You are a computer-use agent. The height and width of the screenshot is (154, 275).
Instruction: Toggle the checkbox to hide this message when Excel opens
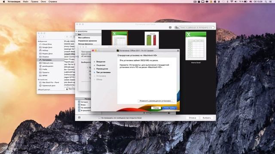99,118
